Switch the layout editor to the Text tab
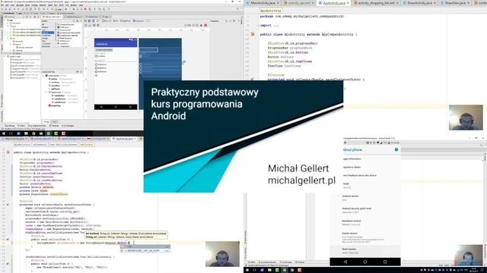Viewport: 487px width, 273px height. [55, 121]
